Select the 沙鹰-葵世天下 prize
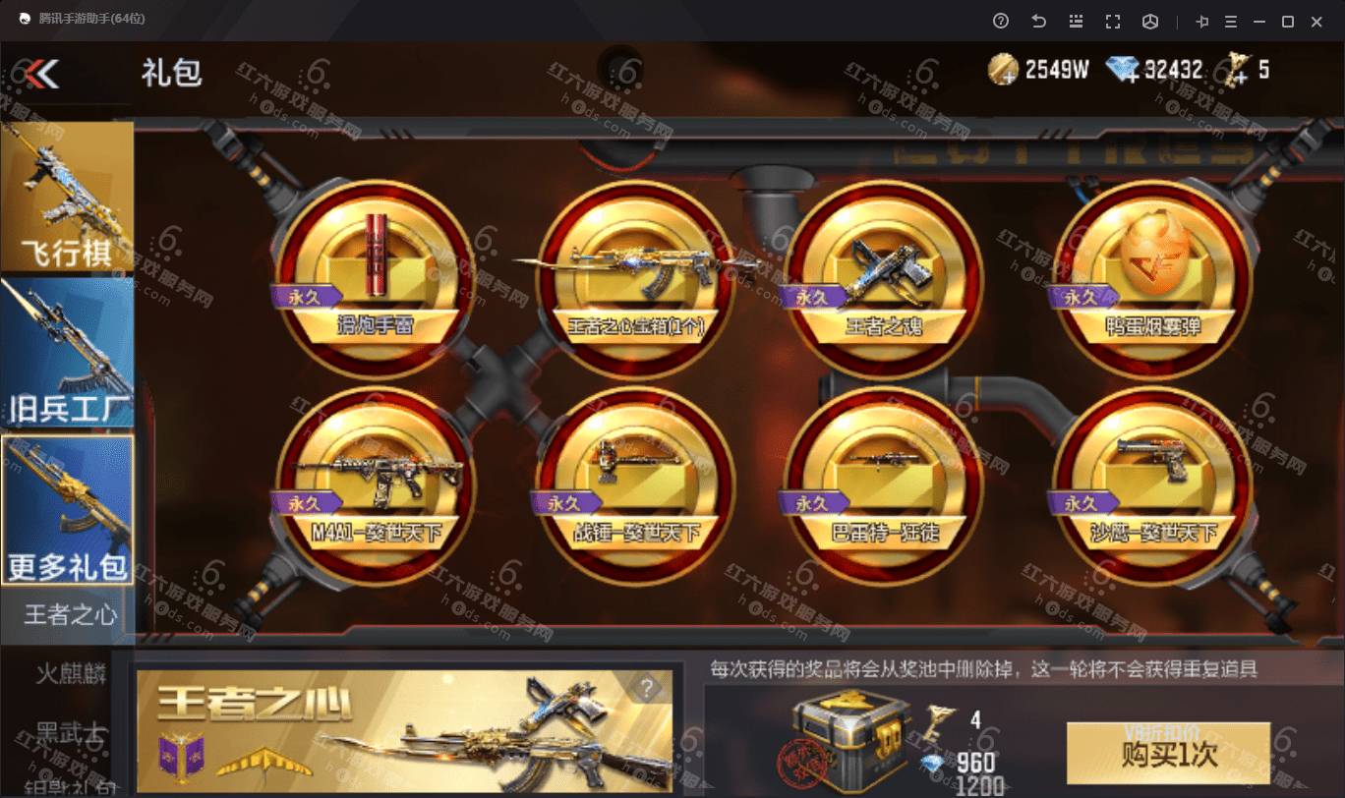This screenshot has height=798, width=1345. (1151, 485)
